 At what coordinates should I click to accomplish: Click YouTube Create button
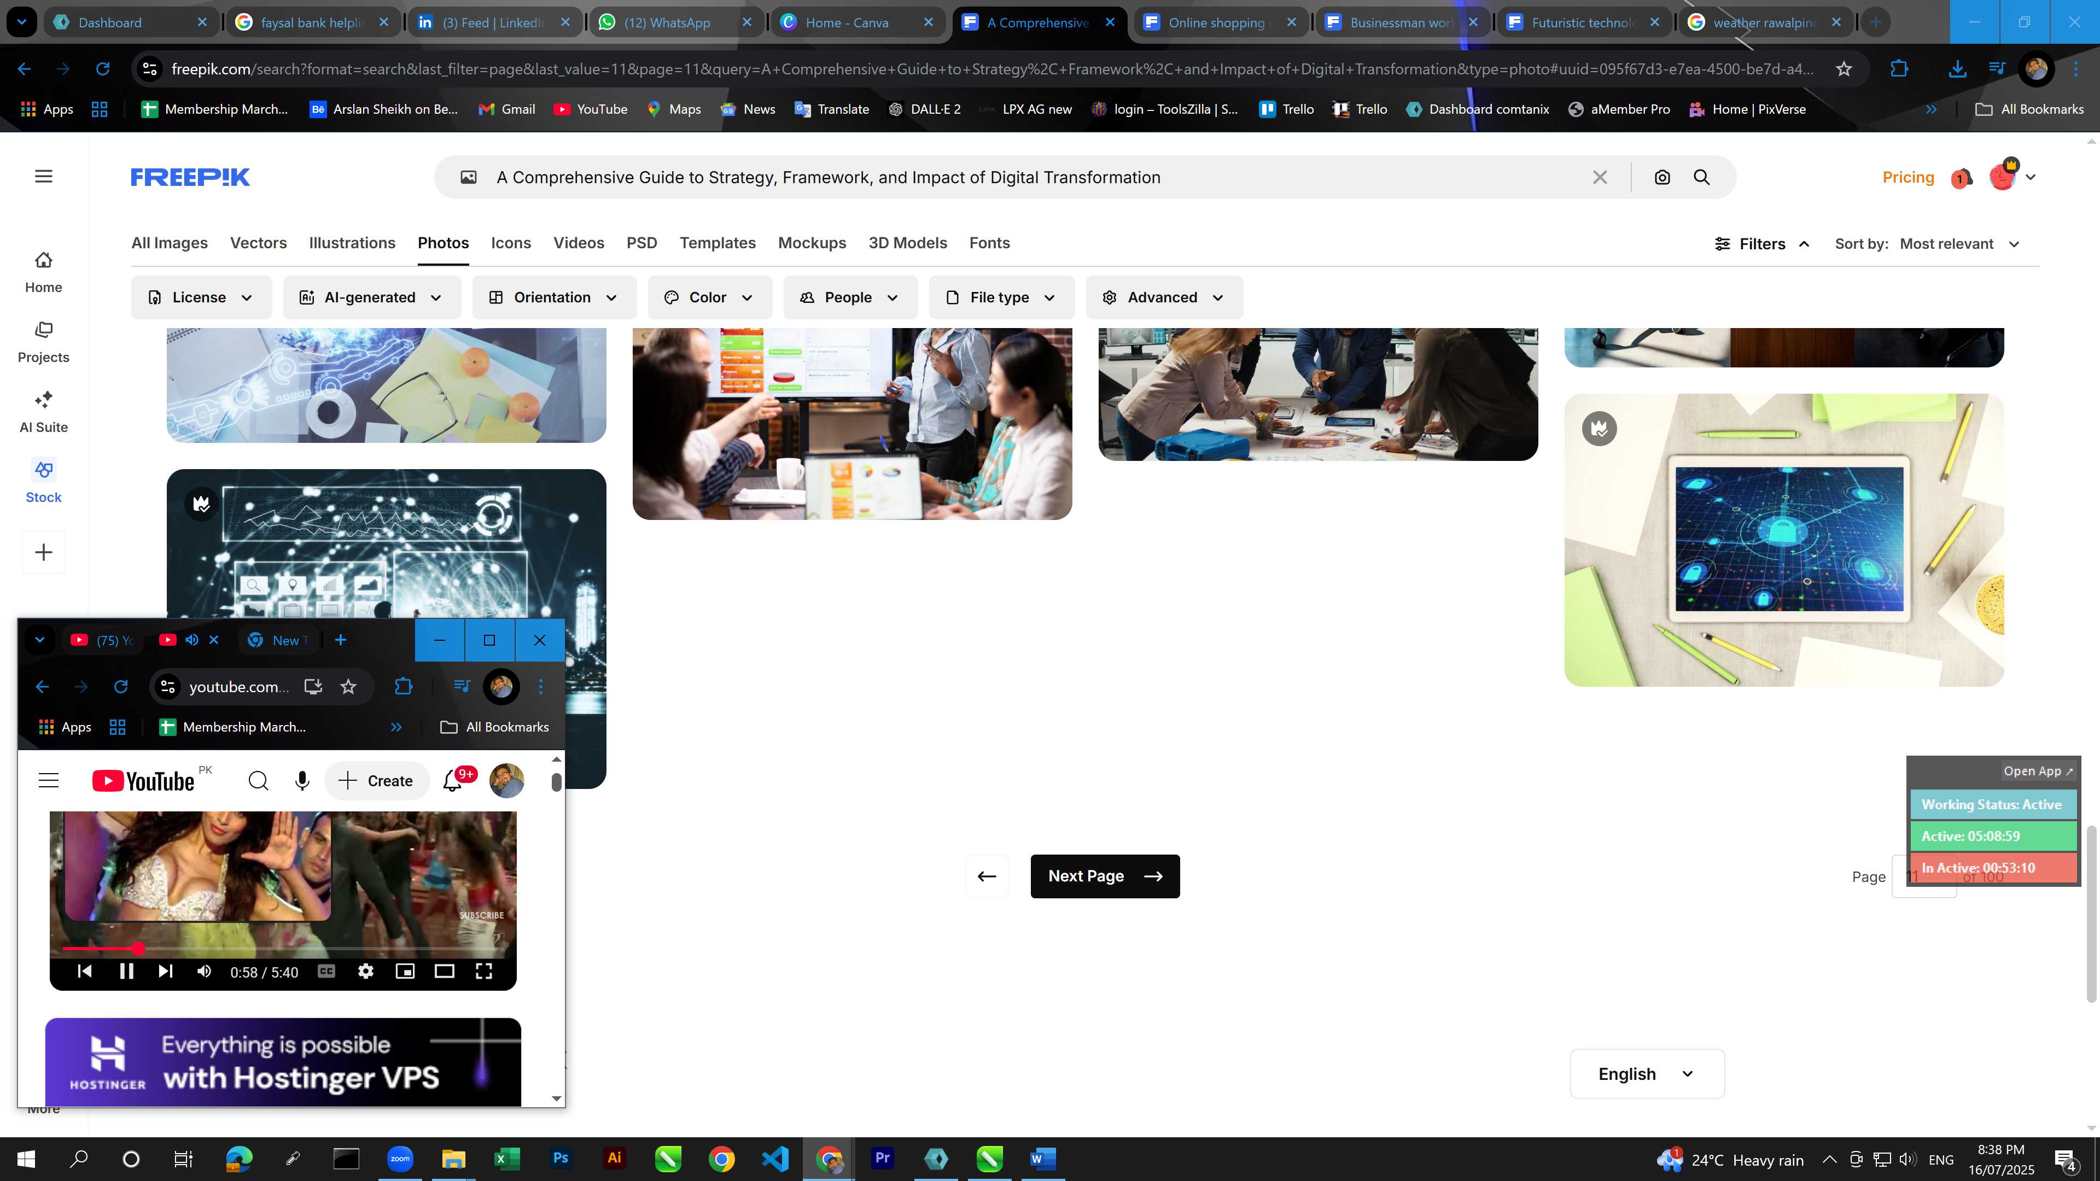(x=377, y=781)
